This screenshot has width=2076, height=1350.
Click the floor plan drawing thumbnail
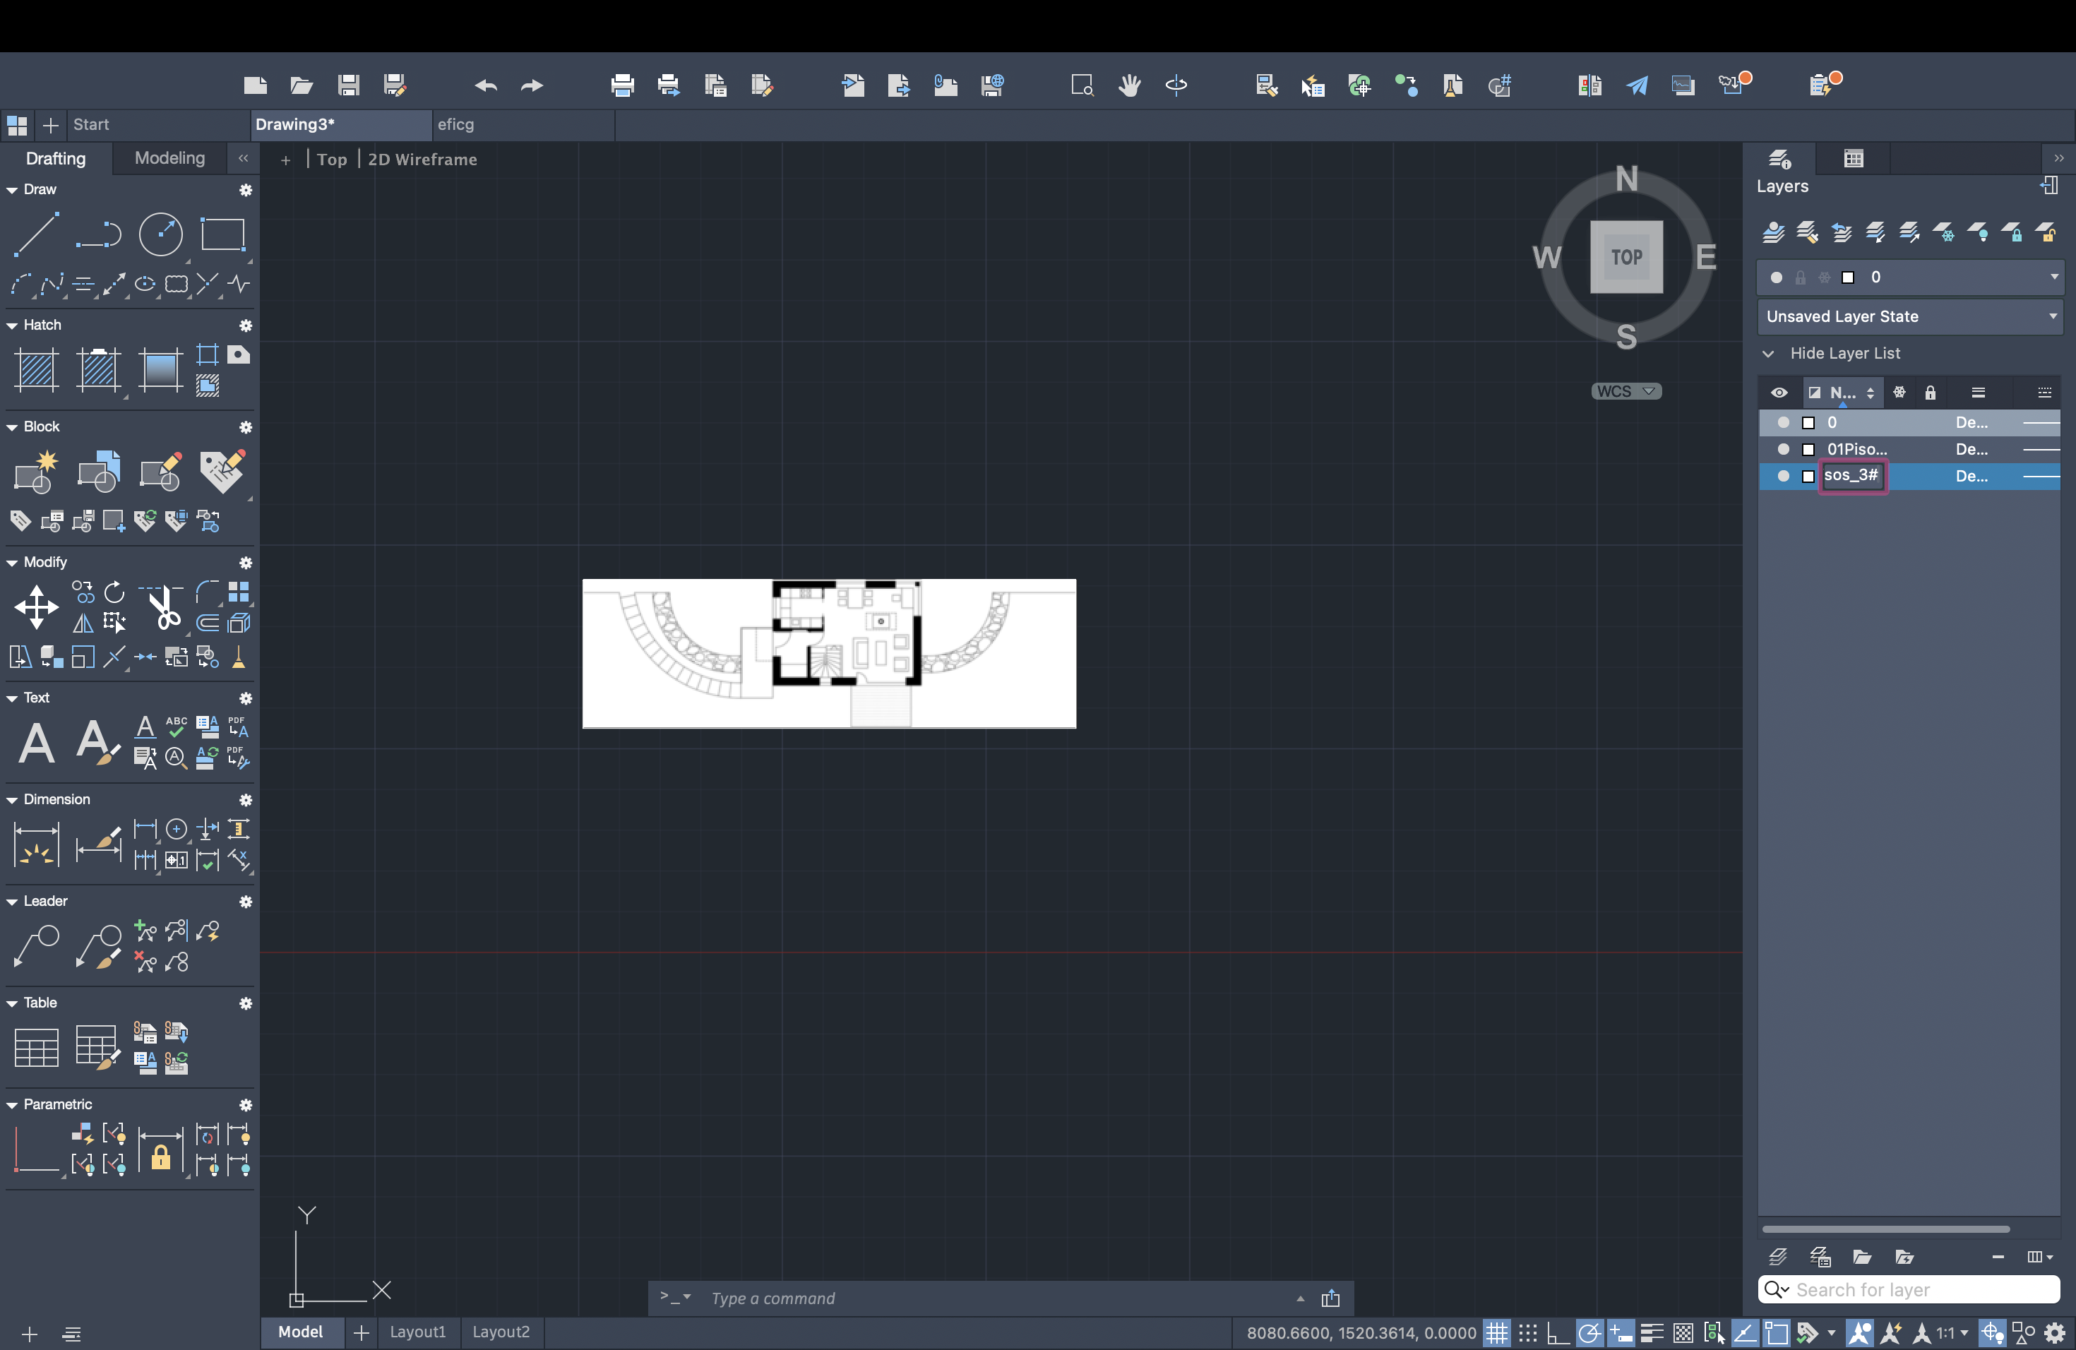[x=829, y=651]
